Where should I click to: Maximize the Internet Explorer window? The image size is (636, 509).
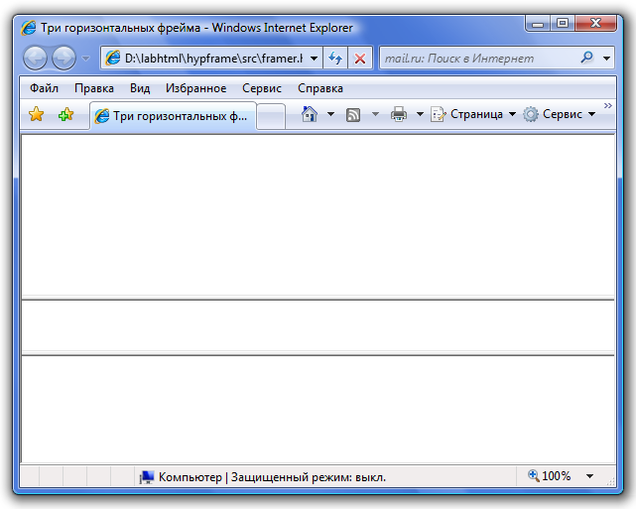pos(563,23)
